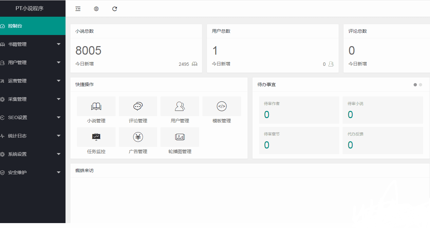Click the 待审小说 count link
The height and width of the screenshot is (228, 430).
click(x=350, y=114)
